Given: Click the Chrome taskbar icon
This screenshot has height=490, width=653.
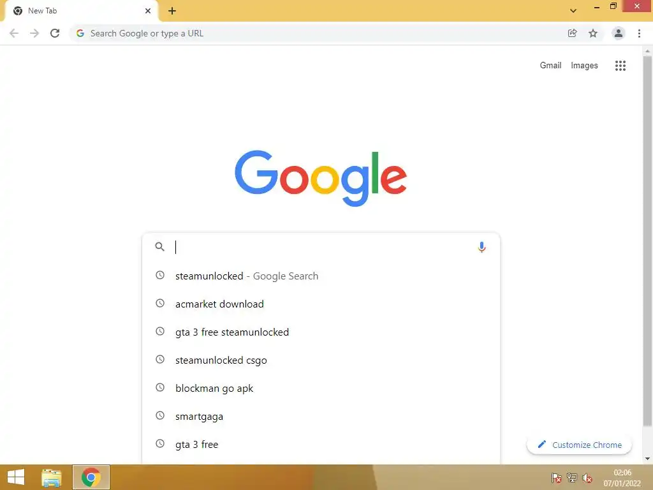Looking at the screenshot, I should (x=91, y=477).
